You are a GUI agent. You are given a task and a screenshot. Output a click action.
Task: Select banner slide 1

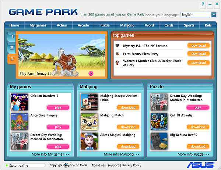click(12, 36)
